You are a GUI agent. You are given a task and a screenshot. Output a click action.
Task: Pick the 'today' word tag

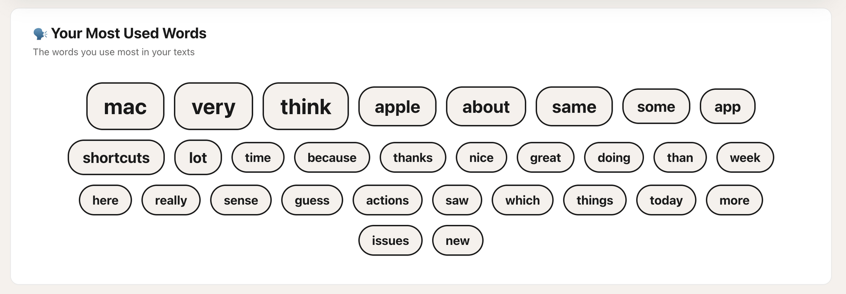(x=666, y=200)
